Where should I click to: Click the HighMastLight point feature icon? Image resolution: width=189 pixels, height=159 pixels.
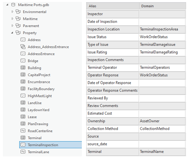23,96
